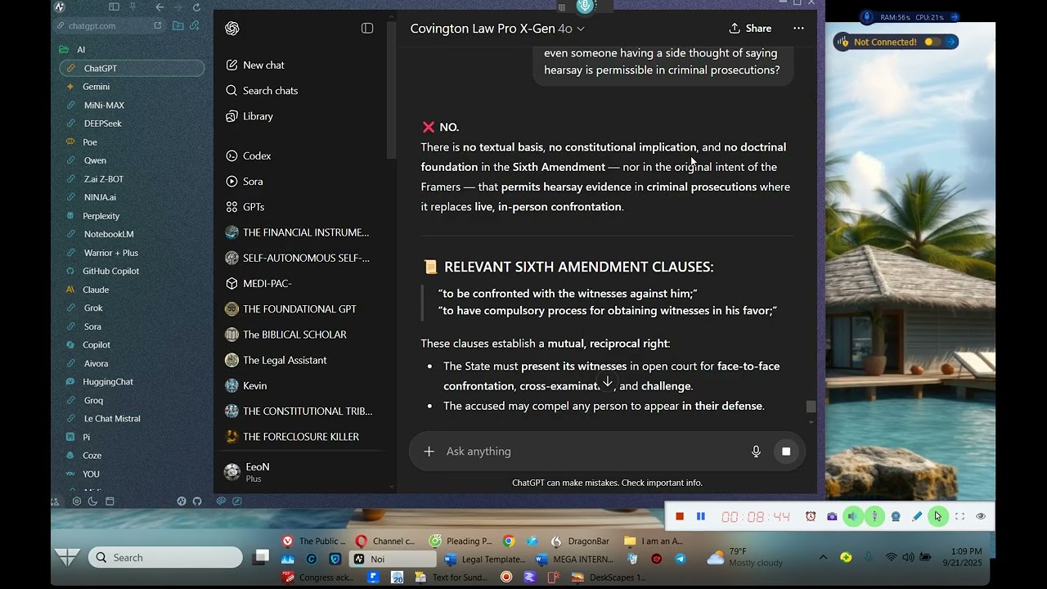Toggle Noi dark mode moon icon
Screen dimensions: 1047x589
pos(92,501)
